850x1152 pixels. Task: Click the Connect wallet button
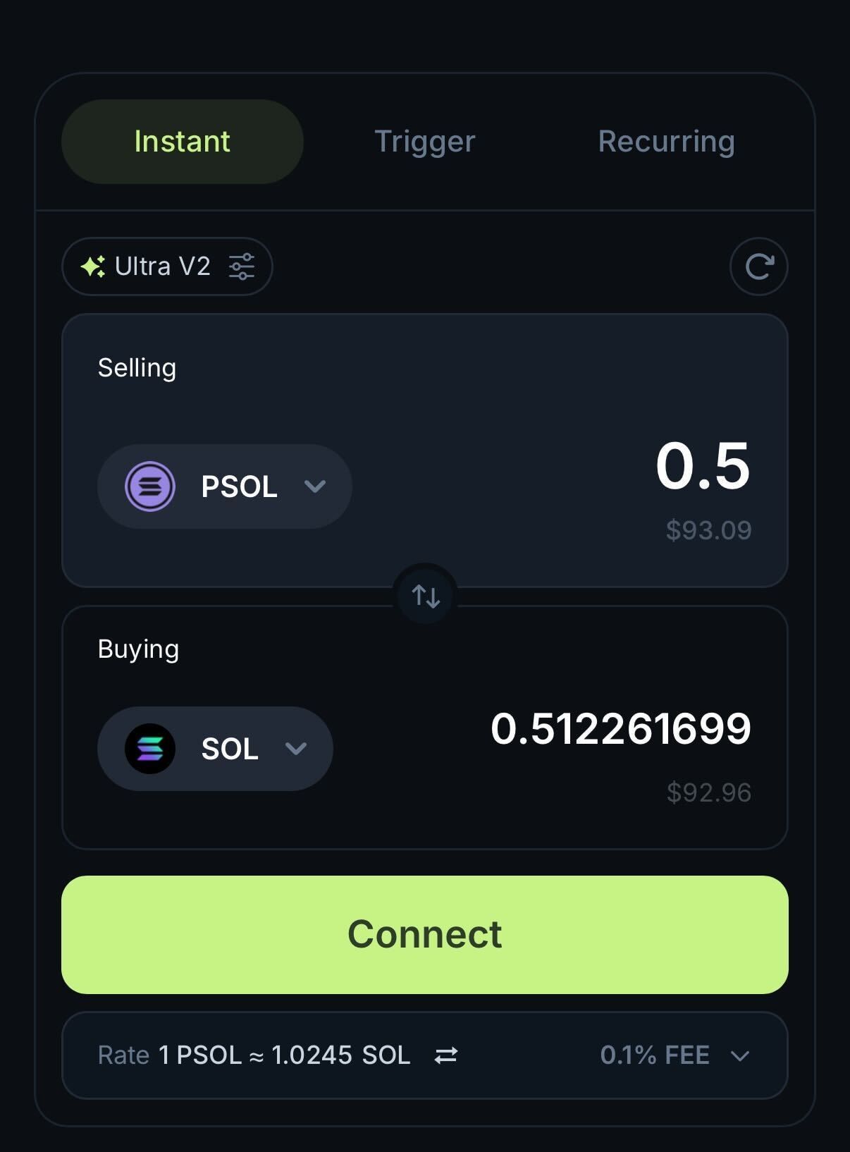425,935
